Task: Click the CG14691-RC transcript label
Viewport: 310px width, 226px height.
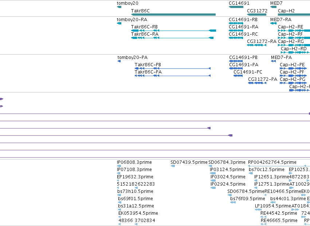Action: 243,34
